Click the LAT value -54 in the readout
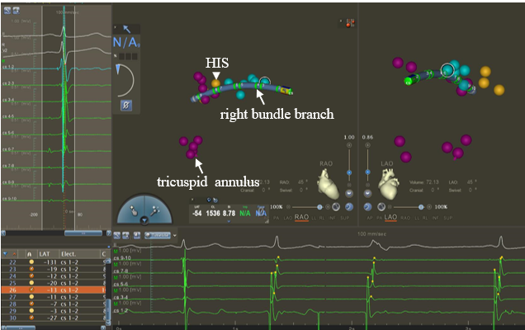Image resolution: width=525 pixels, height=330 pixels. (196, 213)
